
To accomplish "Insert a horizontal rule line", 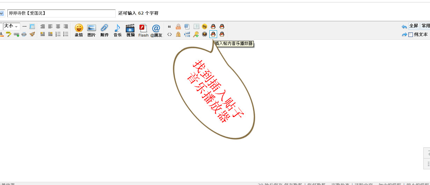I will tap(24, 26).
